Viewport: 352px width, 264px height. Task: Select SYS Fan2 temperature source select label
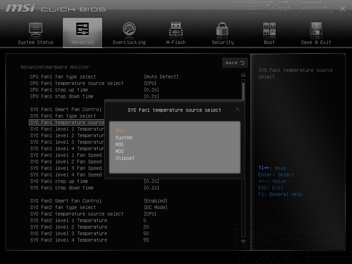[x=77, y=214]
